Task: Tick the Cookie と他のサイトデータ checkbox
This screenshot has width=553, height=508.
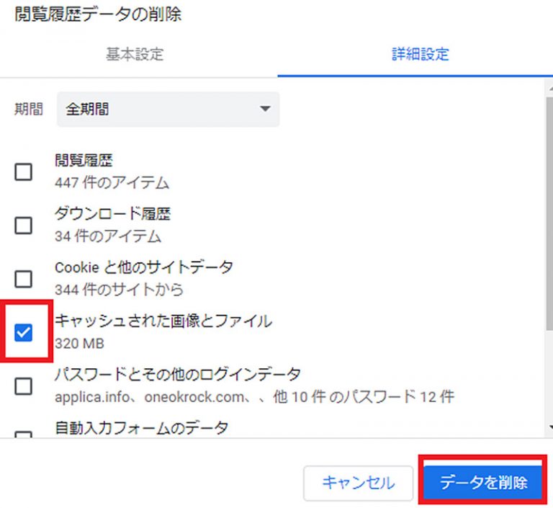Action: [x=24, y=279]
